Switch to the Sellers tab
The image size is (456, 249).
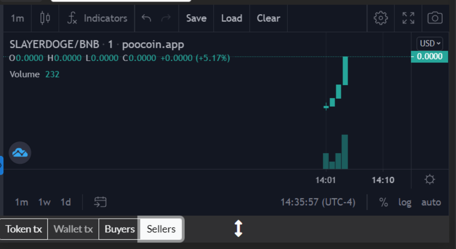coord(161,229)
